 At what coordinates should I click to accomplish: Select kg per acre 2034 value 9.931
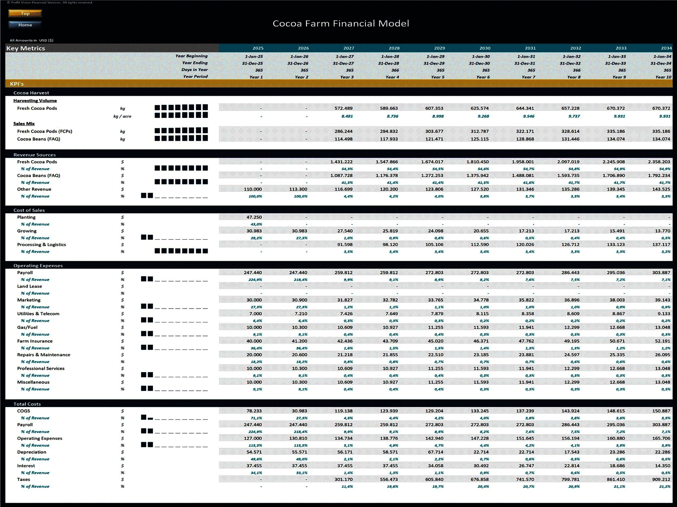pyautogui.click(x=665, y=116)
